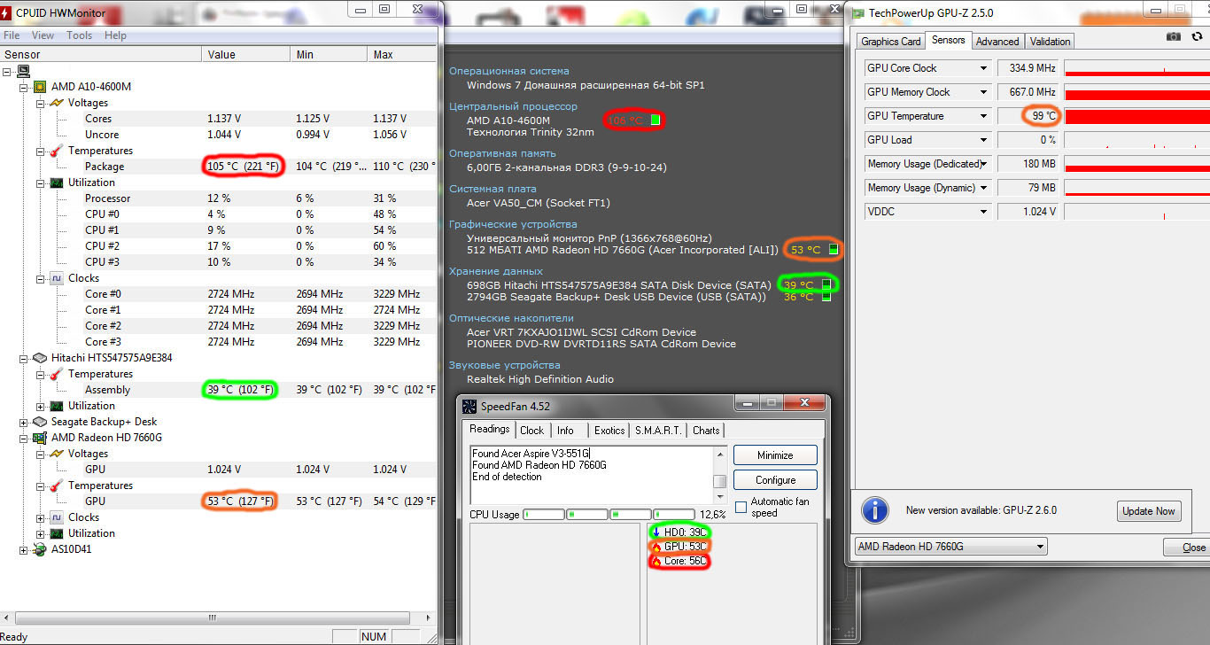This screenshot has height=645, width=1210.
Task: Click the GPU-Z screenshot camera icon
Action: (1174, 36)
